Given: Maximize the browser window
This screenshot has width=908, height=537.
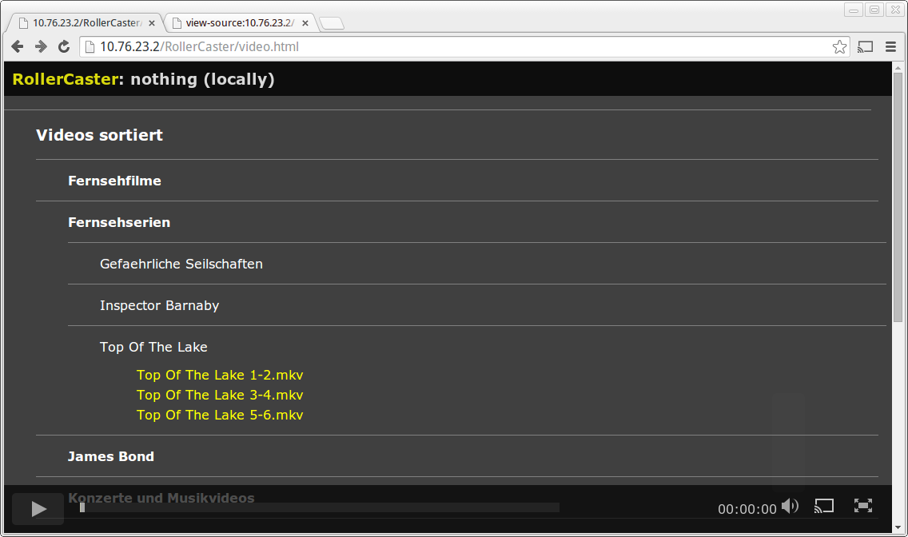Looking at the screenshot, I should [874, 10].
